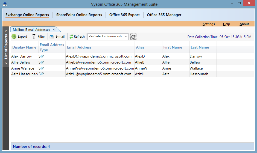
Task: Click the Hassouneh last name cell
Action: (x=203, y=74)
